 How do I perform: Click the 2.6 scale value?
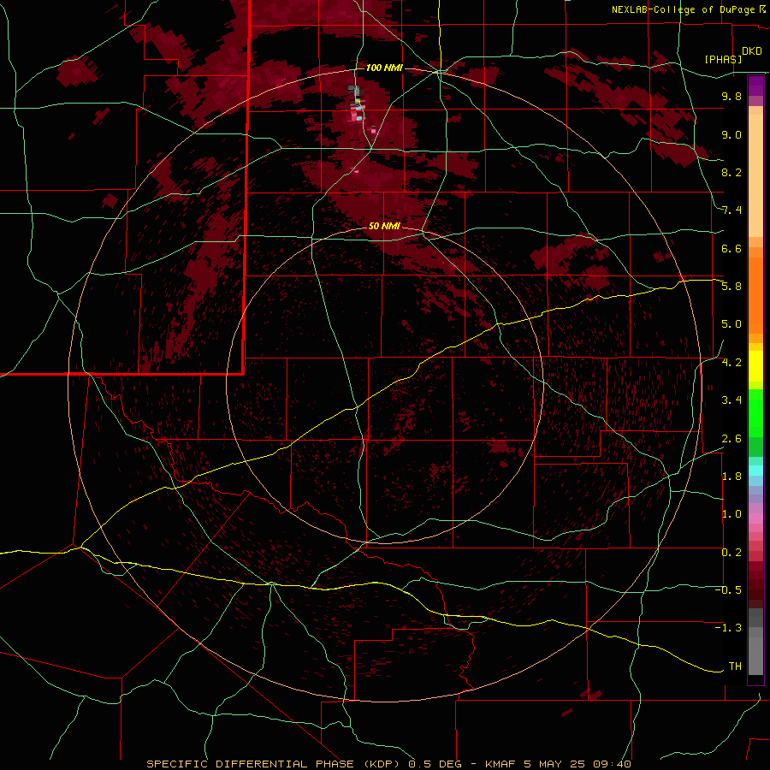tap(731, 439)
